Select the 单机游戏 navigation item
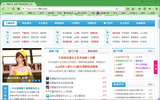The width and height of the screenshot is (160, 100). coord(27,23)
